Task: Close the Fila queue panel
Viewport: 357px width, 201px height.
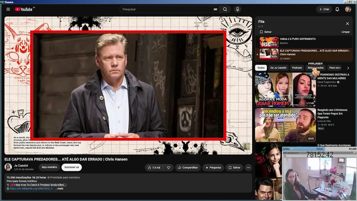Action: pos(347,24)
